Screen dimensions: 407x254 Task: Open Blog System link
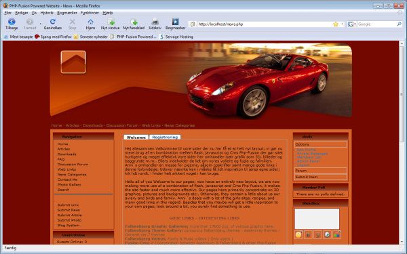tap(69, 226)
